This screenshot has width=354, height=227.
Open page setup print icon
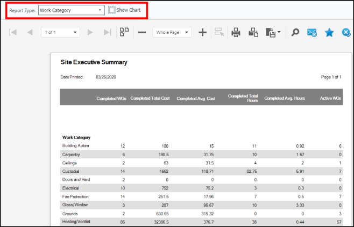[x=253, y=32]
